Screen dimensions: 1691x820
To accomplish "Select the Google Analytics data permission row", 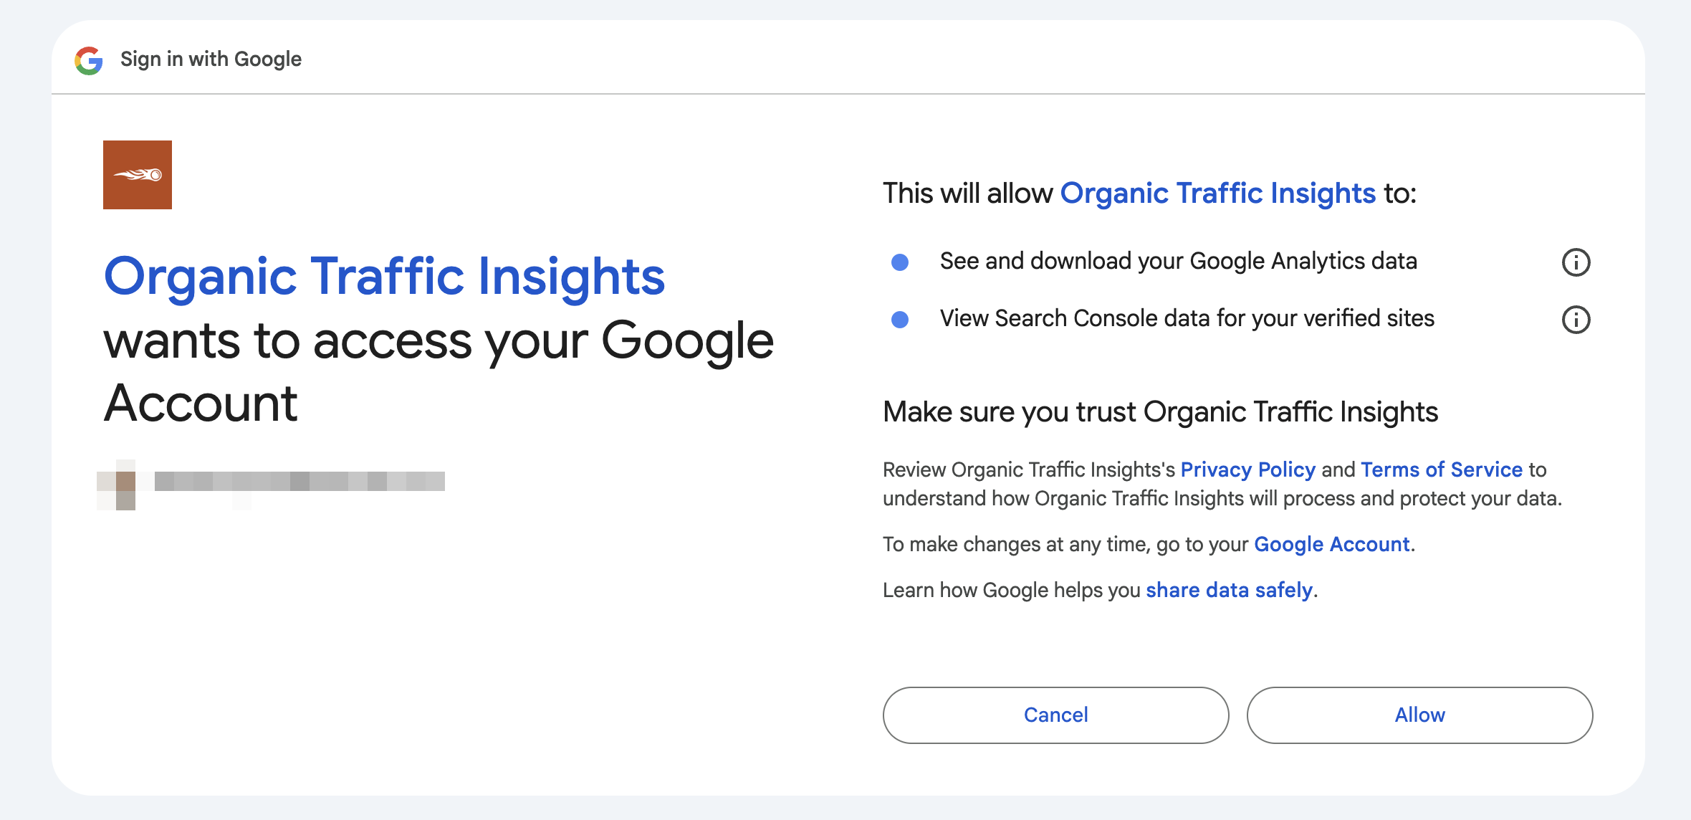I will click(1179, 261).
